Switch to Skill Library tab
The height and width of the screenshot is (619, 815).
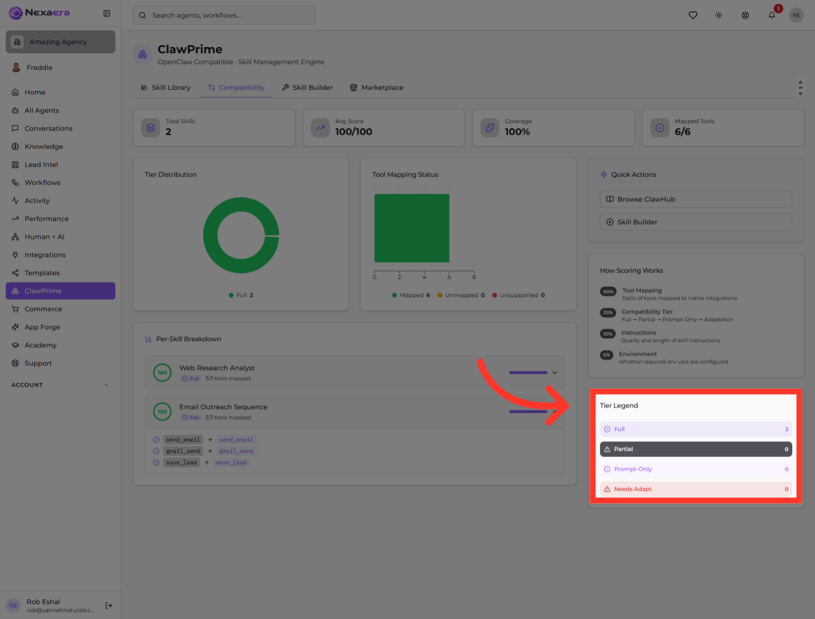[166, 87]
